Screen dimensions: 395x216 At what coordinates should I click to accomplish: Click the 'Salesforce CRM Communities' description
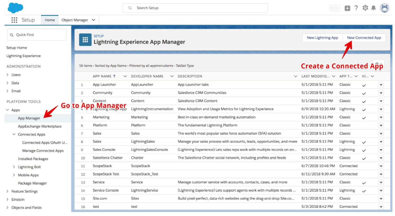(x=202, y=92)
